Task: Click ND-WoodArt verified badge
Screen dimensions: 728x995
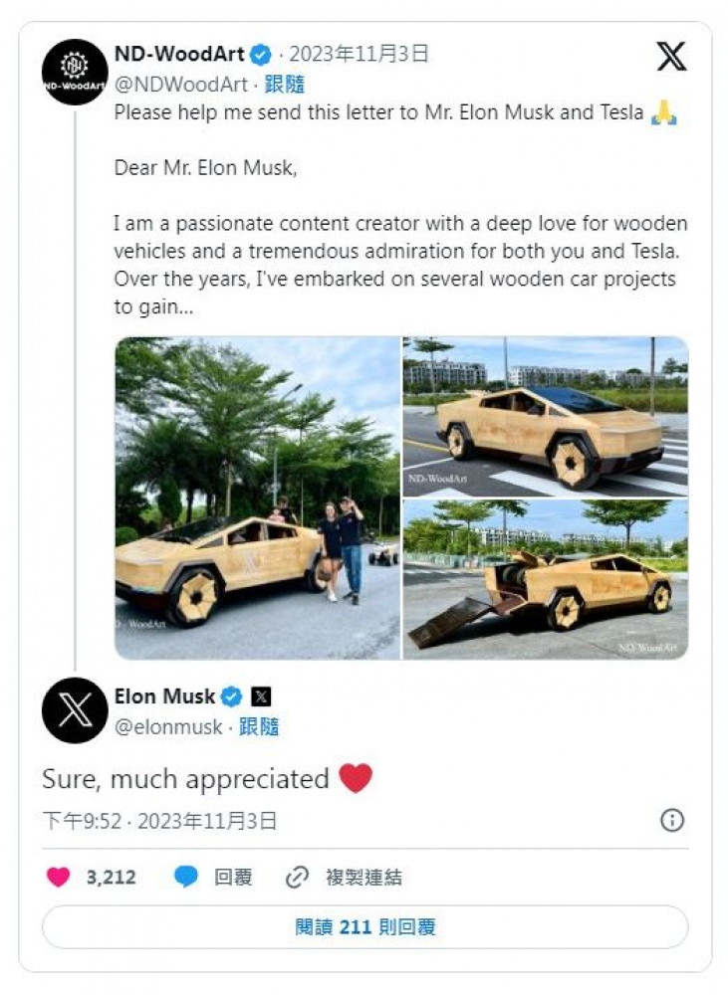Action: (x=261, y=55)
